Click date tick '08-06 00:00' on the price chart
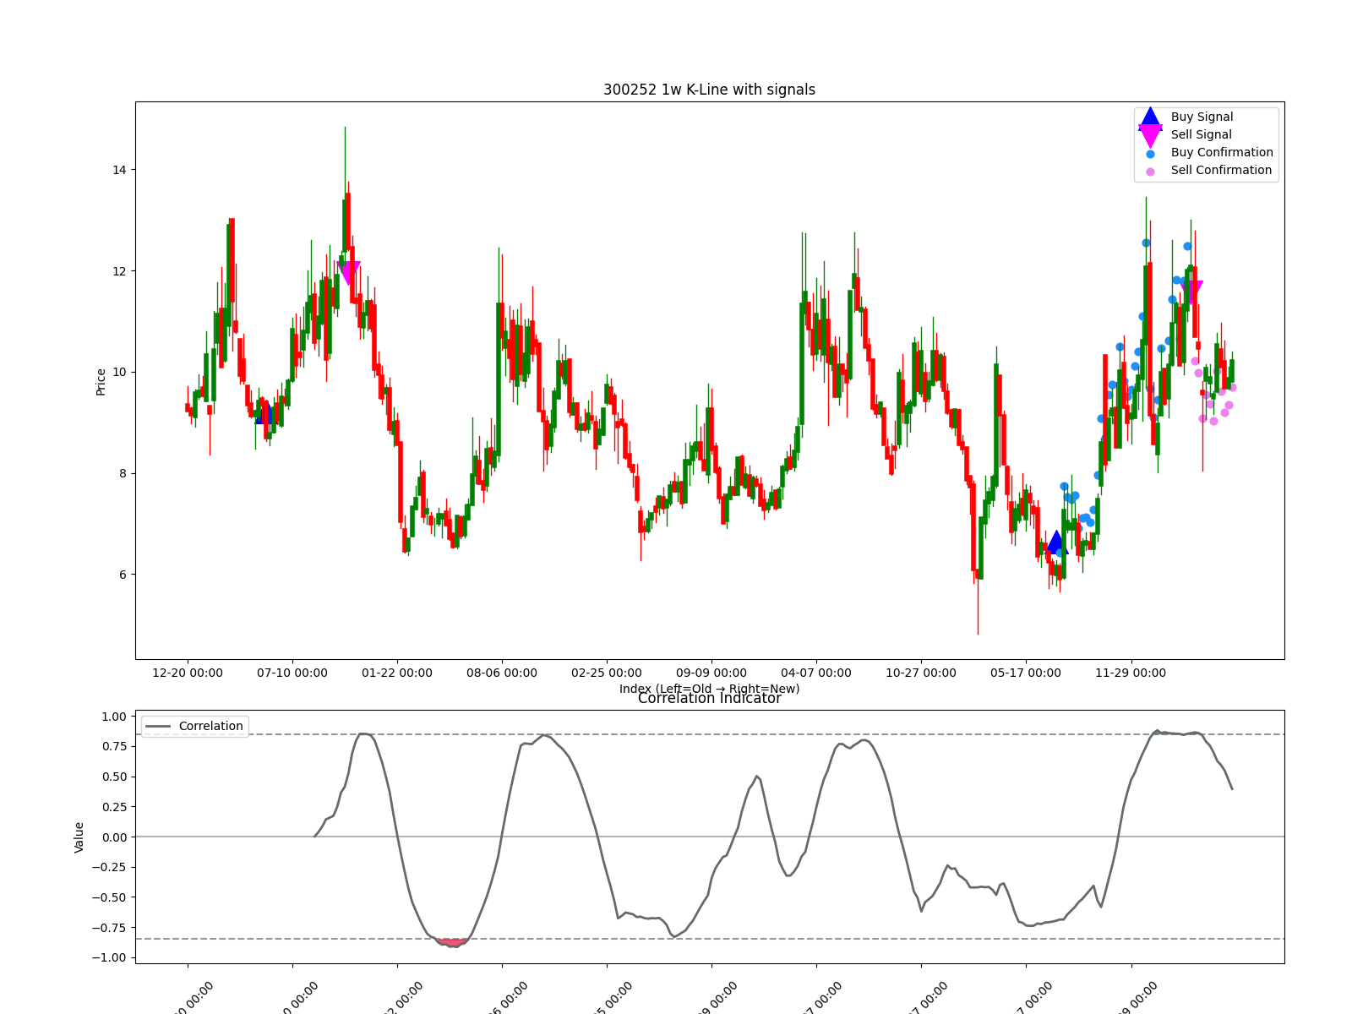Image resolution: width=1352 pixels, height=1014 pixels. click(502, 673)
